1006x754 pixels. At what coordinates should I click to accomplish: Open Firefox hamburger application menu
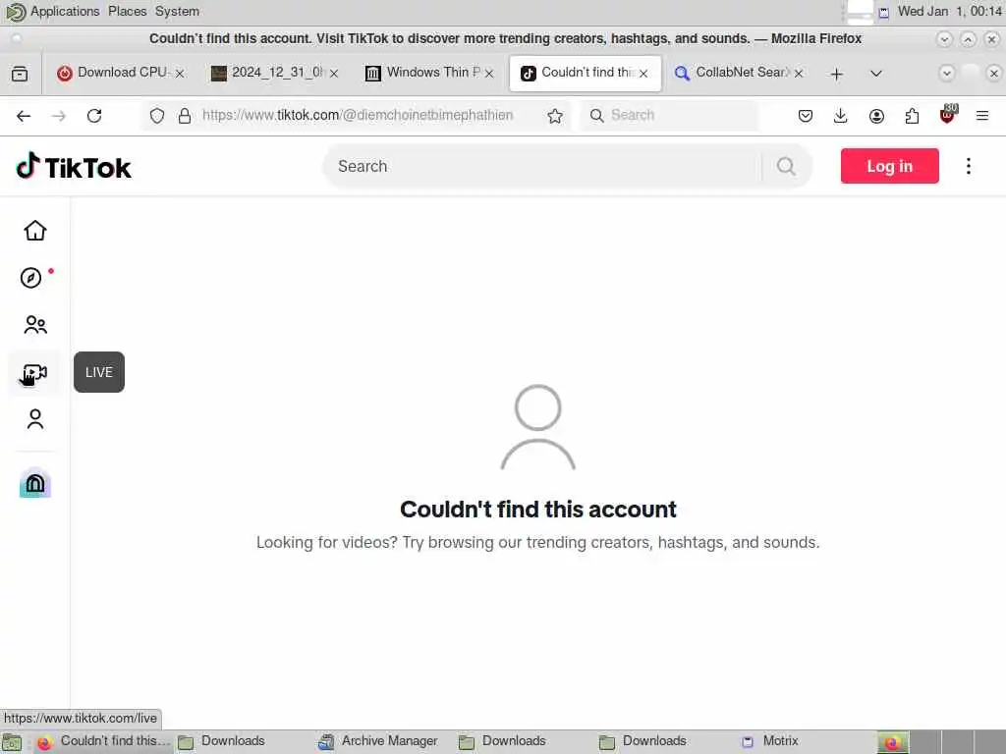(x=981, y=116)
